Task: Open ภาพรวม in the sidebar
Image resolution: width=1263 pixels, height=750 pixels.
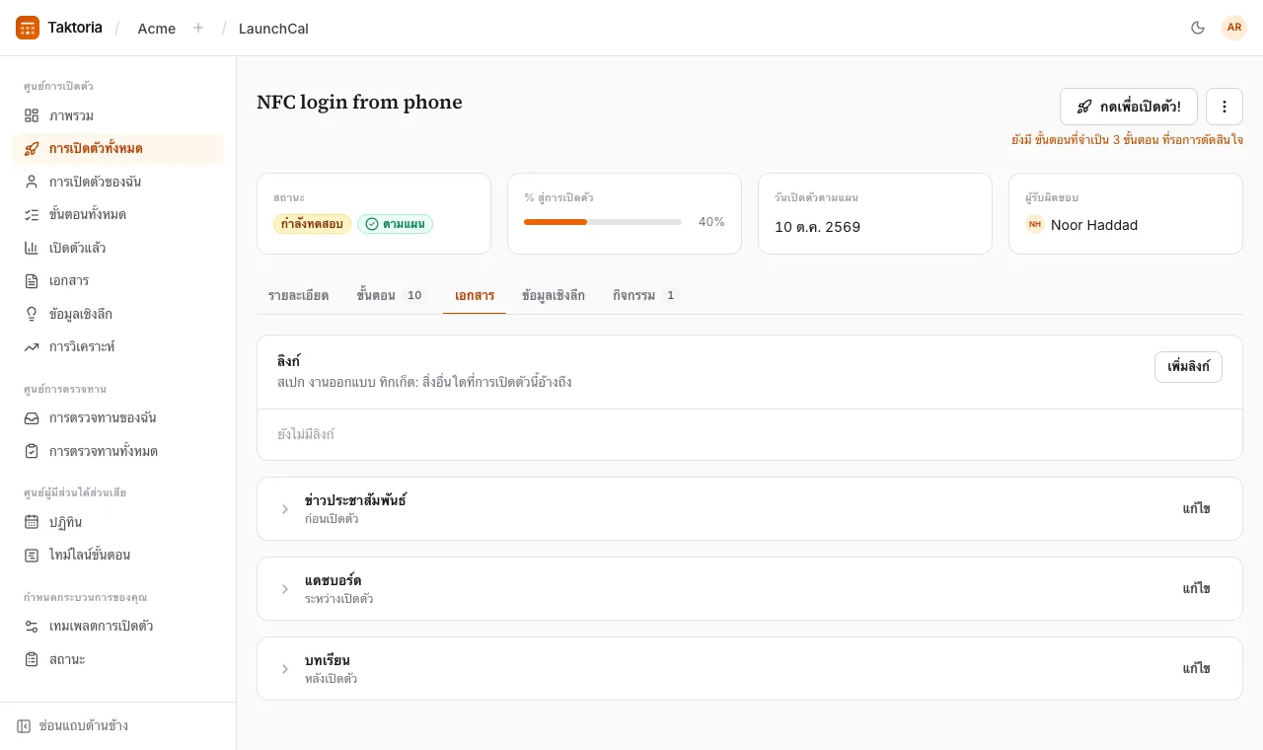Action: coord(117,115)
